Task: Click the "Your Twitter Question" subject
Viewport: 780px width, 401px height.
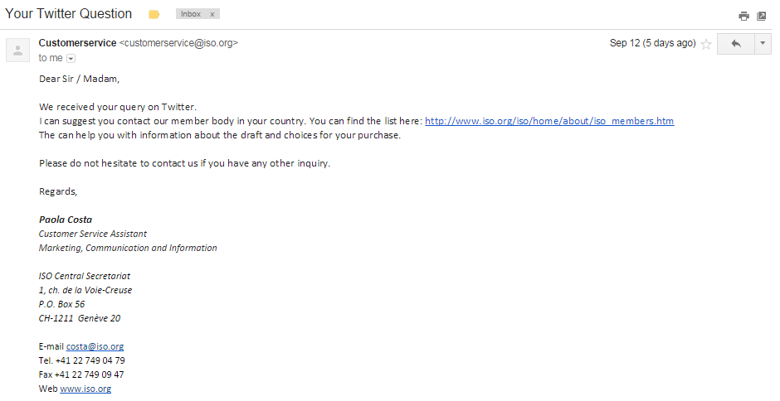Action: click(x=69, y=14)
